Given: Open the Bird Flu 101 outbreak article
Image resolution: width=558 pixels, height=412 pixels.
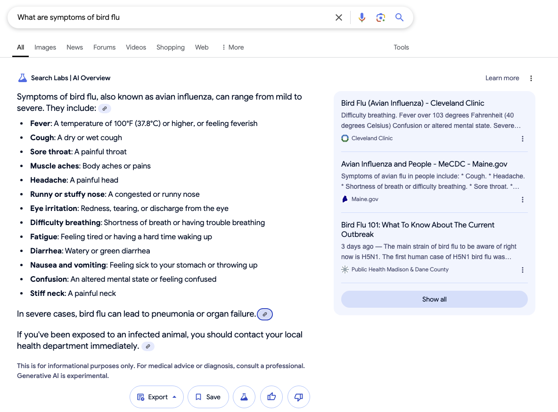Looking at the screenshot, I should coord(418,229).
